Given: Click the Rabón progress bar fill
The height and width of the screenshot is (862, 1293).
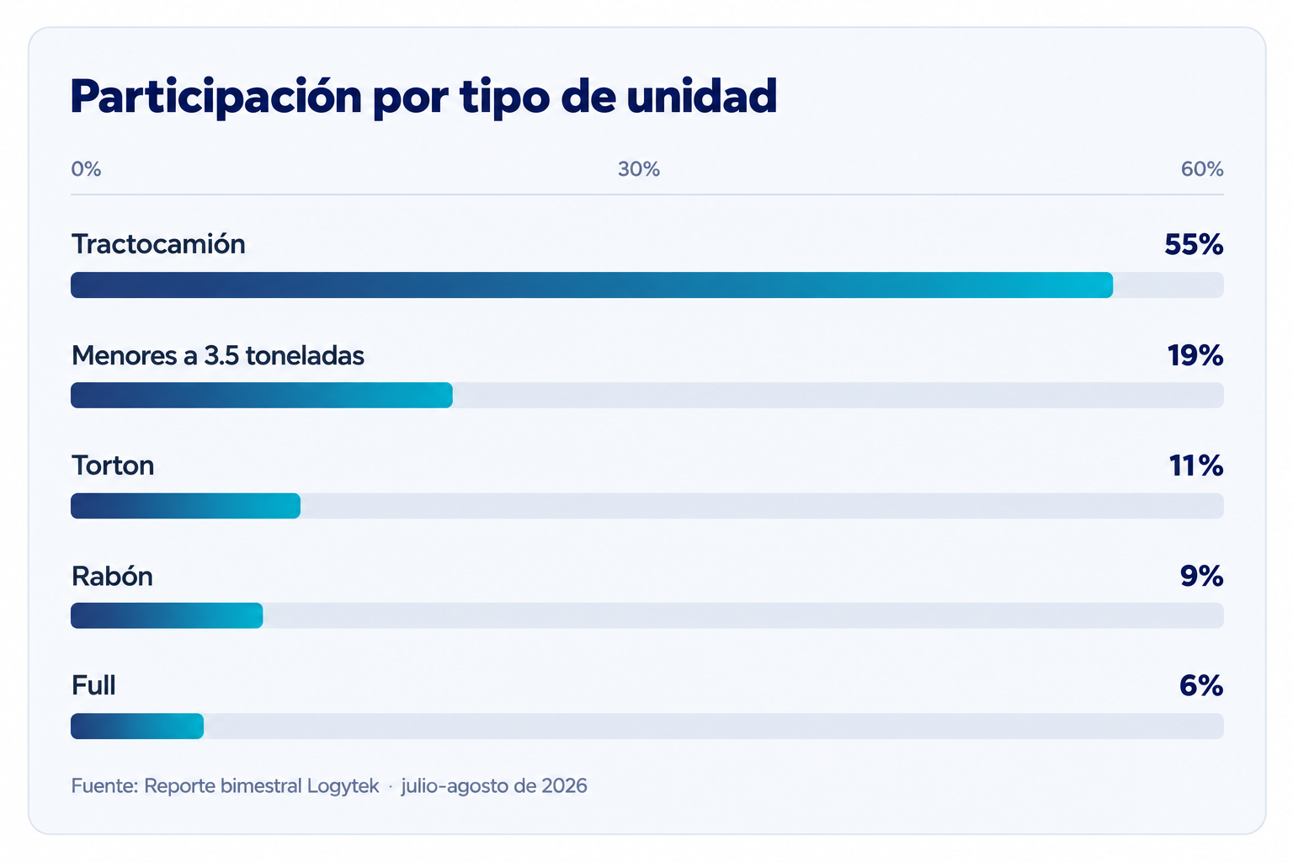Looking at the screenshot, I should 167,615.
